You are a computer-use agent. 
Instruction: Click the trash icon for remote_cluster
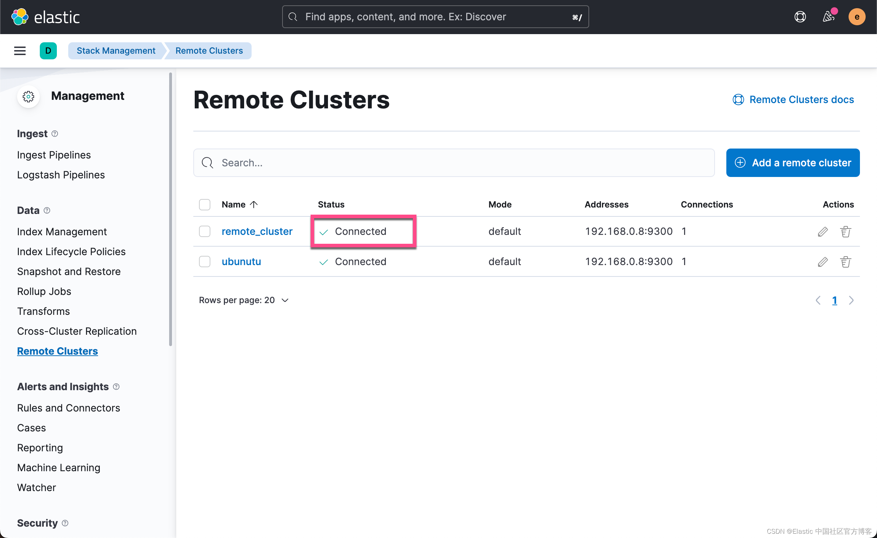[x=845, y=232]
